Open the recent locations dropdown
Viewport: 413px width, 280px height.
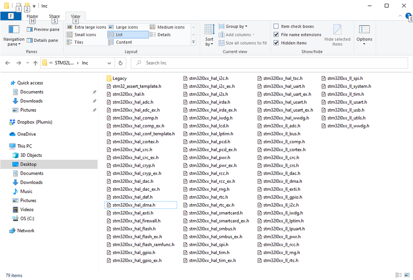(27, 63)
